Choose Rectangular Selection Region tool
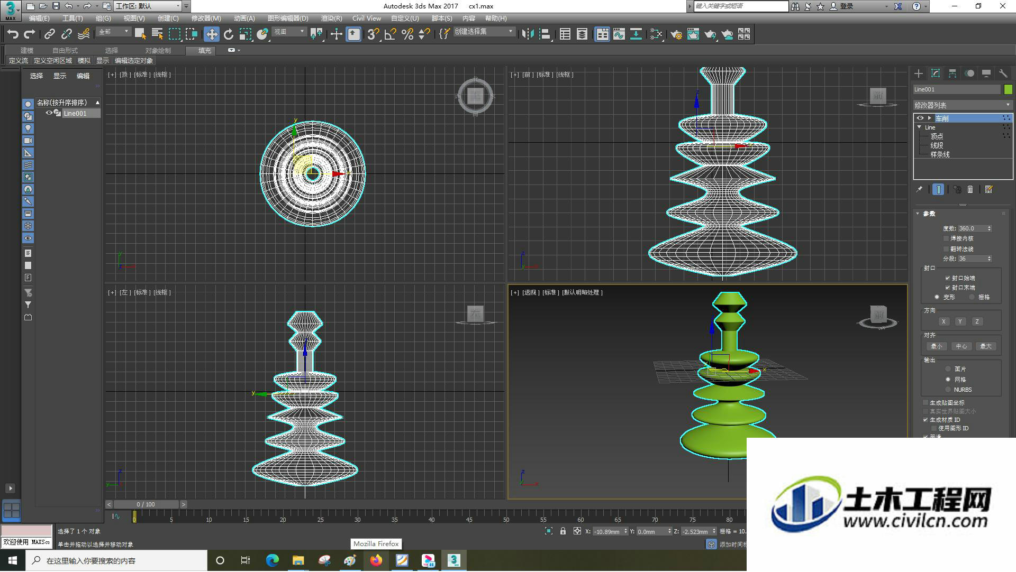This screenshot has height=572, width=1016. (x=175, y=34)
